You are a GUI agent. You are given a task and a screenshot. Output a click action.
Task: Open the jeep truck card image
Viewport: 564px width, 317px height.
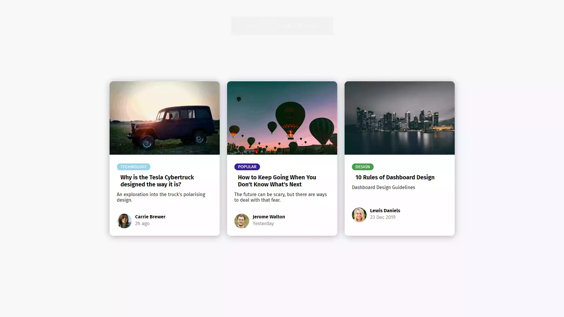[x=164, y=118]
